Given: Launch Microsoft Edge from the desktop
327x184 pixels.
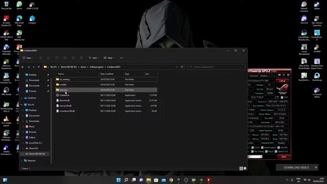Looking at the screenshot, I should (19, 21).
